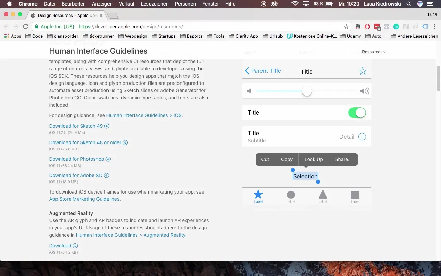This screenshot has width=441, height=276.
Task: Open the Opera extension icon in toolbar
Action: pyautogui.click(x=367, y=27)
